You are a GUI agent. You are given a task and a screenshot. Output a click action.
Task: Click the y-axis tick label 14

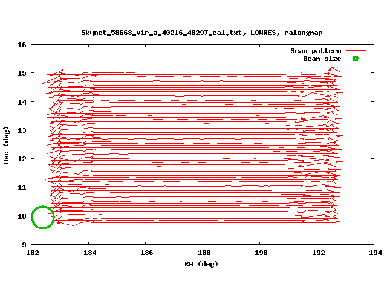click(x=22, y=102)
